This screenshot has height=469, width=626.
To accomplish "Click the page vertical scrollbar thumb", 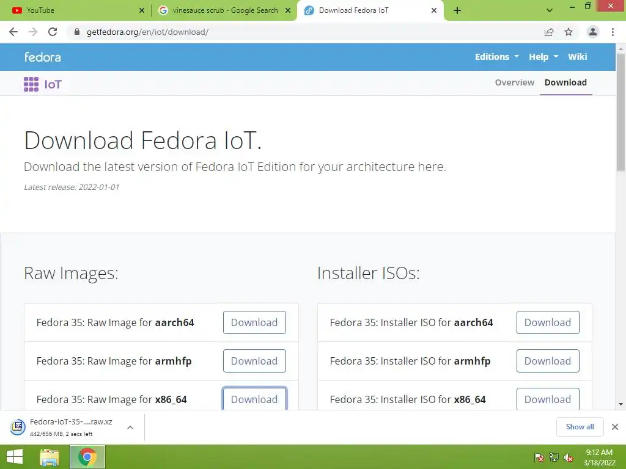I will point(620,112).
